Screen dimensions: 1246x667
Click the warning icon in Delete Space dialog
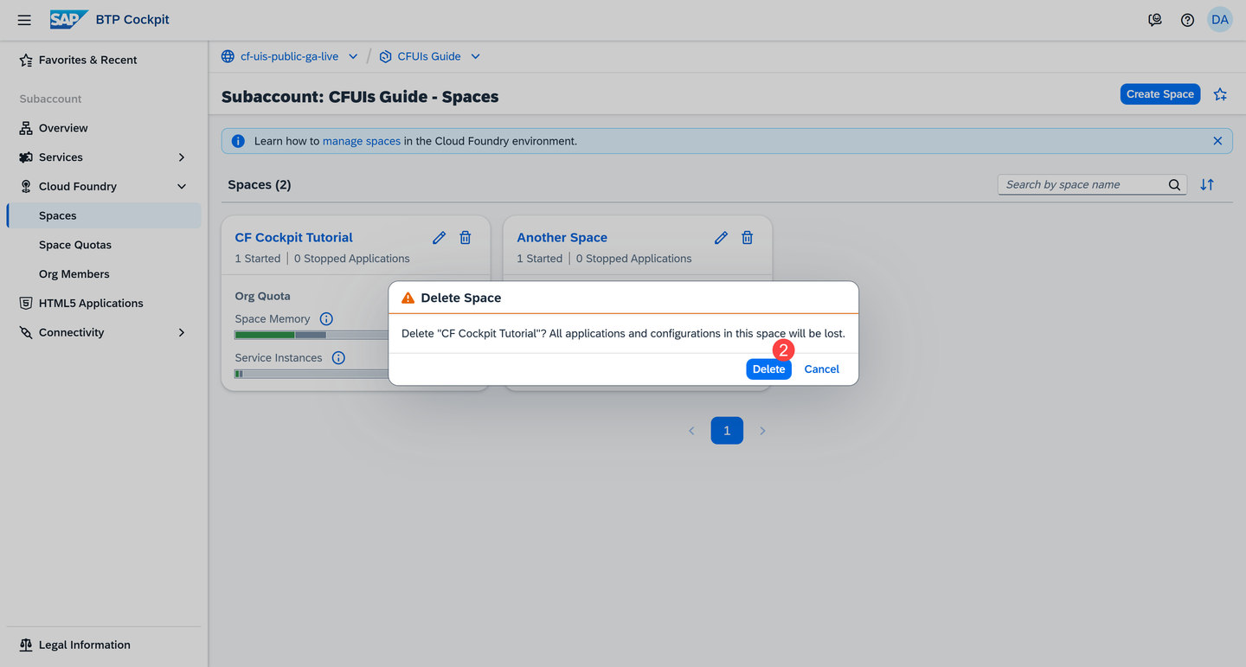coord(408,298)
